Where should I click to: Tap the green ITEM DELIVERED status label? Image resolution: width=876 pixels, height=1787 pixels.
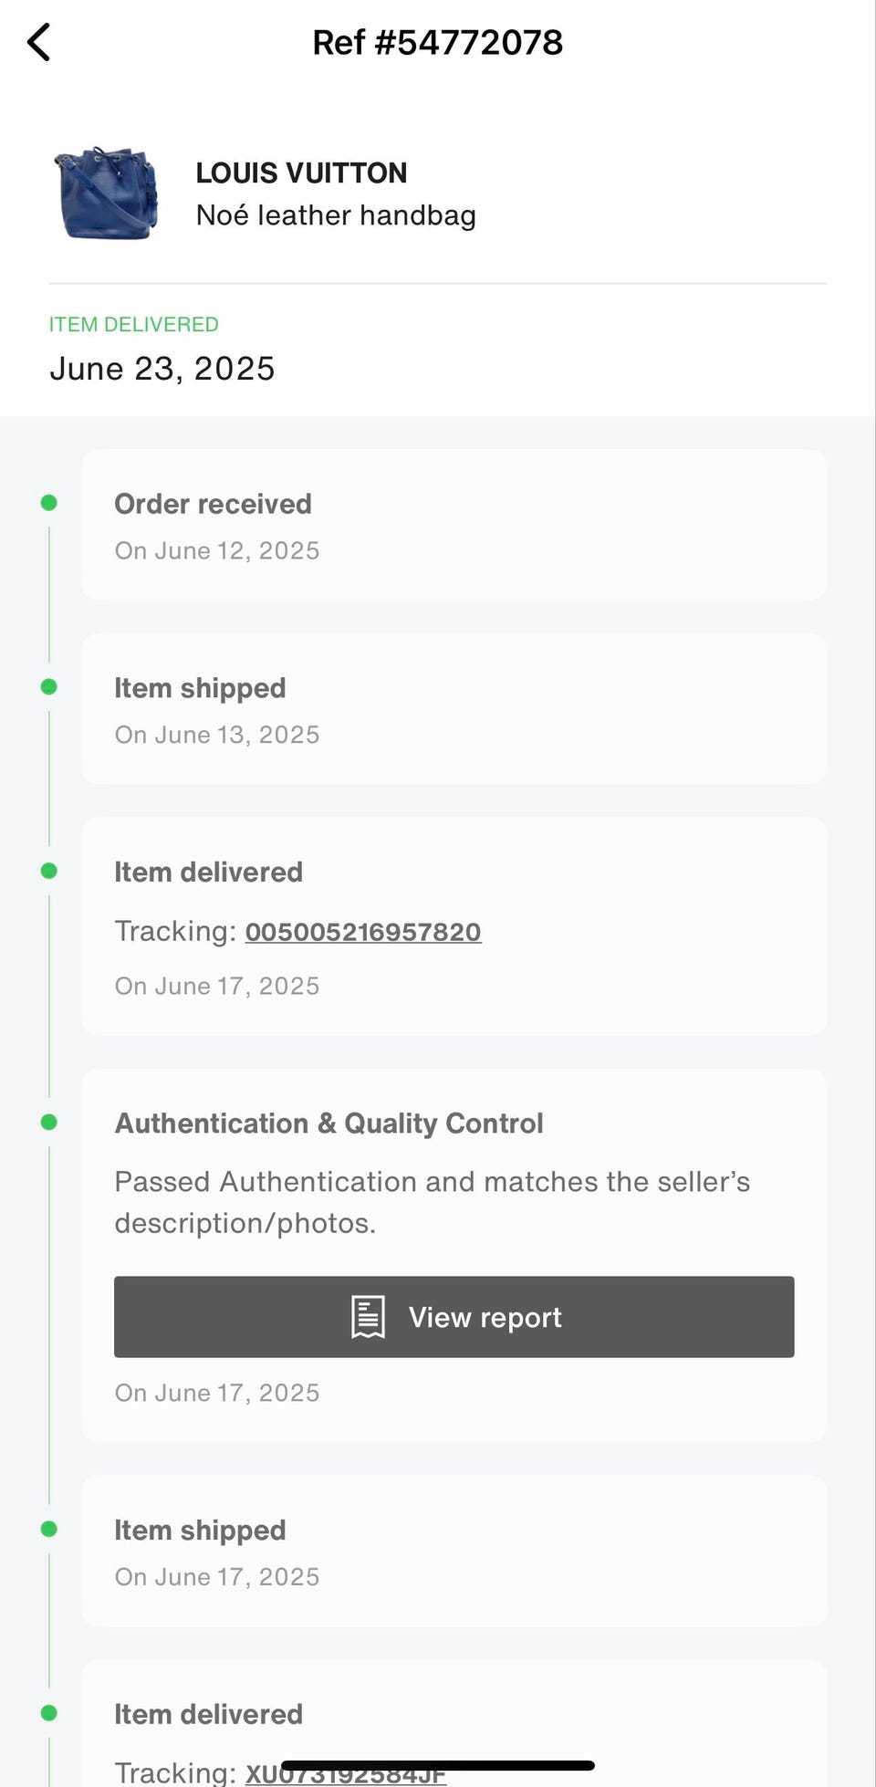(134, 324)
